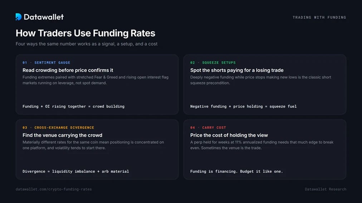Select the Trading With Funding header label
The image size is (362, 203).
[x=319, y=17]
